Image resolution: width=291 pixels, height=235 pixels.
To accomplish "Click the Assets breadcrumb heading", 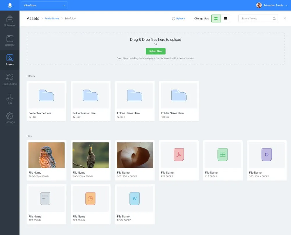I will 33,18.
